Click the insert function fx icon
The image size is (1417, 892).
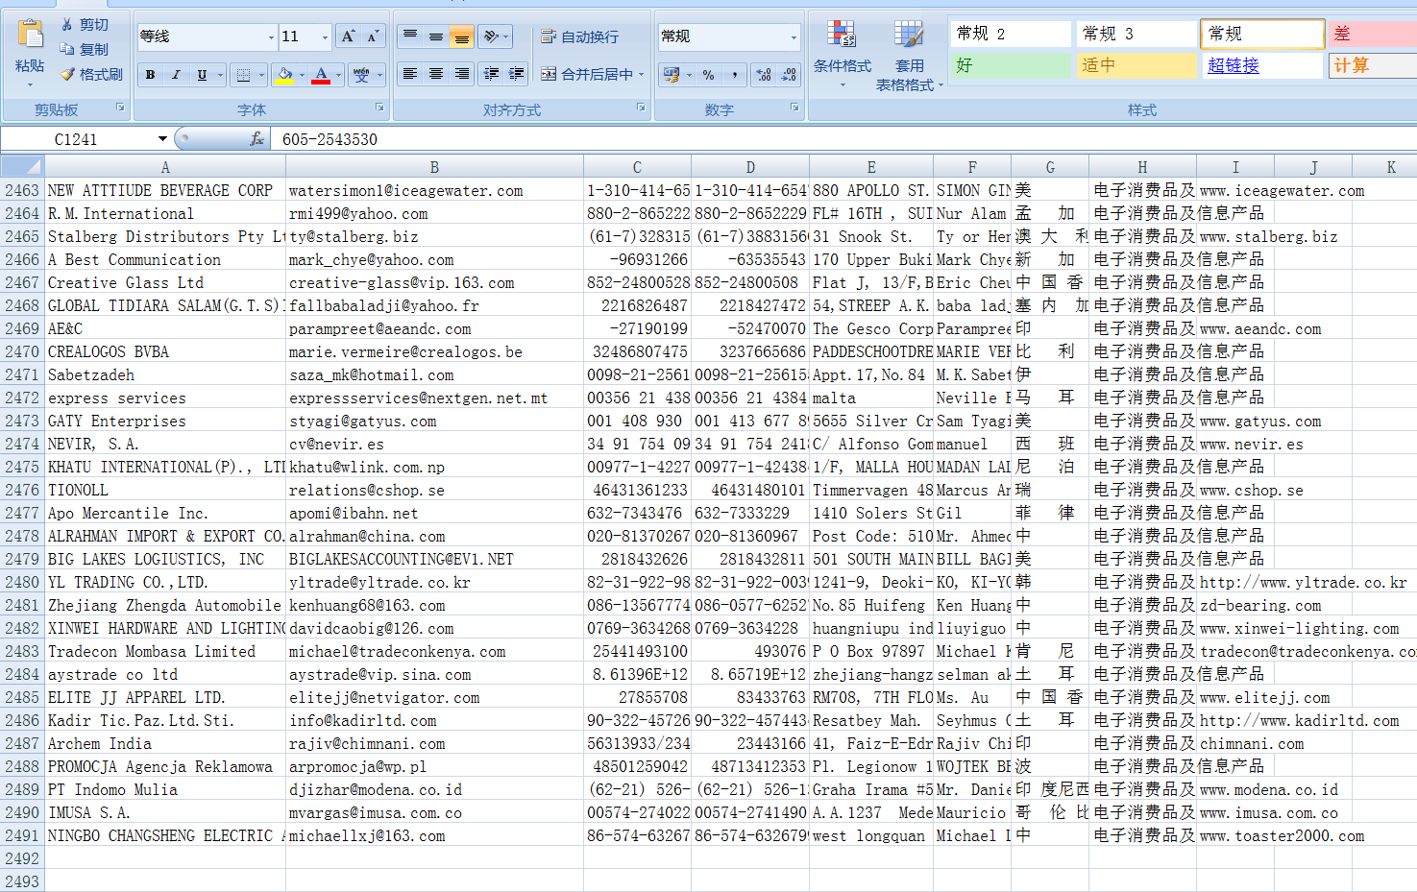click(257, 139)
